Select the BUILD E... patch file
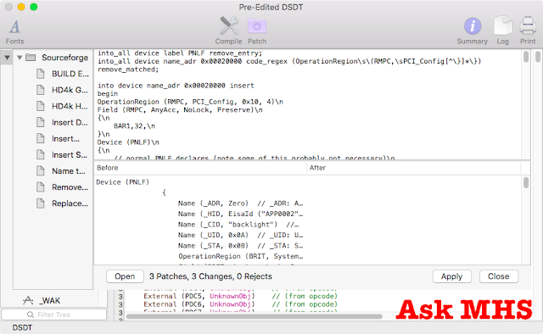This screenshot has width=543, height=334. tap(70, 74)
